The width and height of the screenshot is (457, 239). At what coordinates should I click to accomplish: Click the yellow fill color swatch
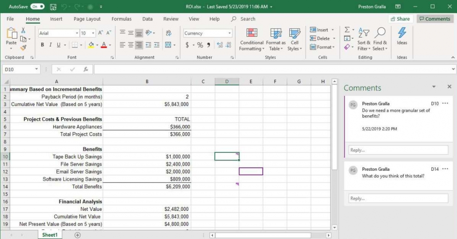(x=91, y=45)
